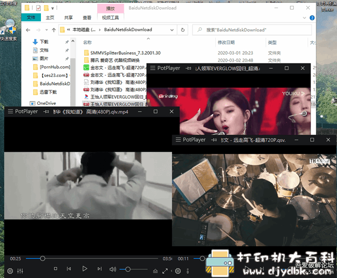Open file eject icon in PotPlayer
Screen dimensions: 337x278
click(155, 271)
